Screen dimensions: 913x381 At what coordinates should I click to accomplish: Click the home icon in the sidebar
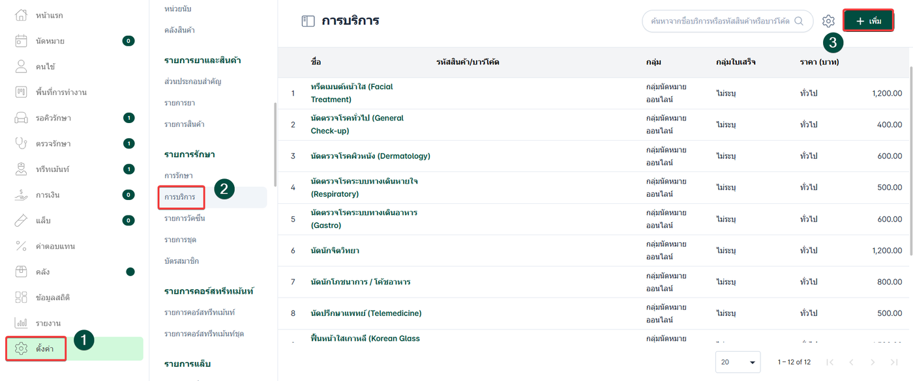coord(21,15)
